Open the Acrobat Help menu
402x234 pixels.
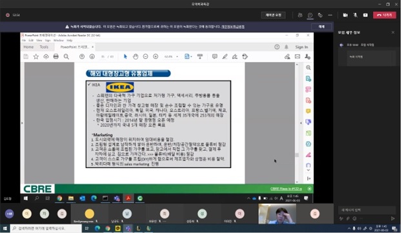70,40
